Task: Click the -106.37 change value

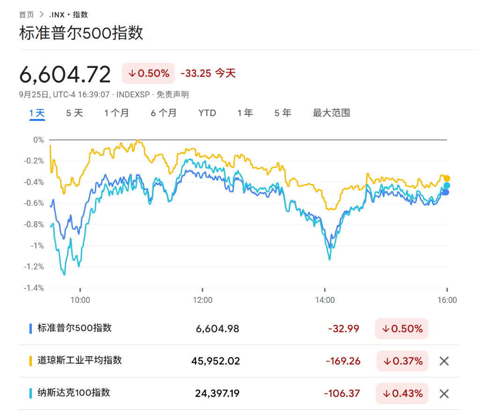Action: pos(342,393)
